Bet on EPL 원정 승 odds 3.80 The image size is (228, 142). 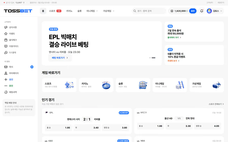click(x=115, y=128)
